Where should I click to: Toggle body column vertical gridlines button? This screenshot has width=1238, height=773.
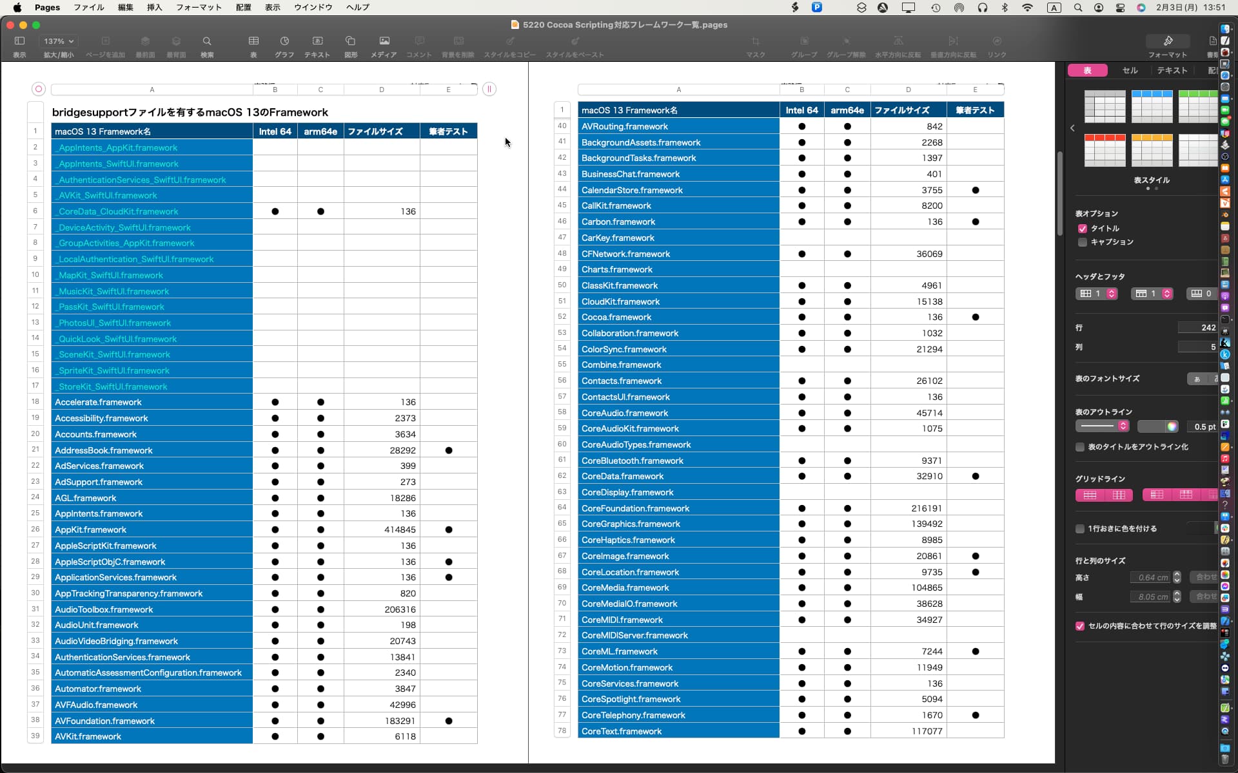click(x=1119, y=495)
